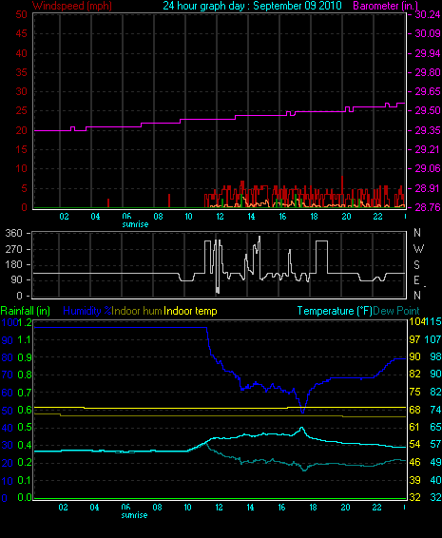Click cyan temperature scale value 115
The height and width of the screenshot is (538, 442).
click(x=433, y=322)
